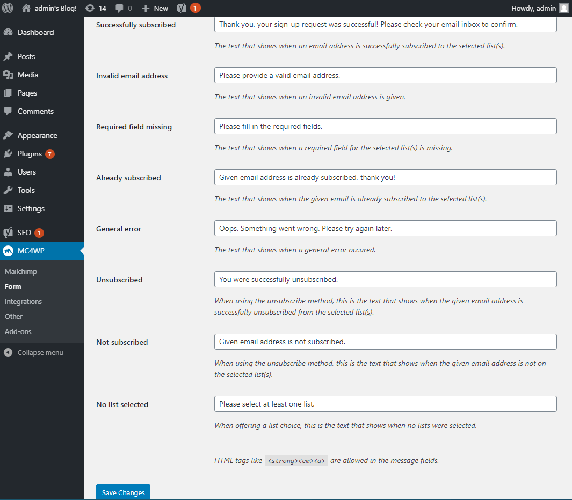This screenshot has width=572, height=500.
Task: Open the Add-ons submenu page
Action: click(x=18, y=331)
